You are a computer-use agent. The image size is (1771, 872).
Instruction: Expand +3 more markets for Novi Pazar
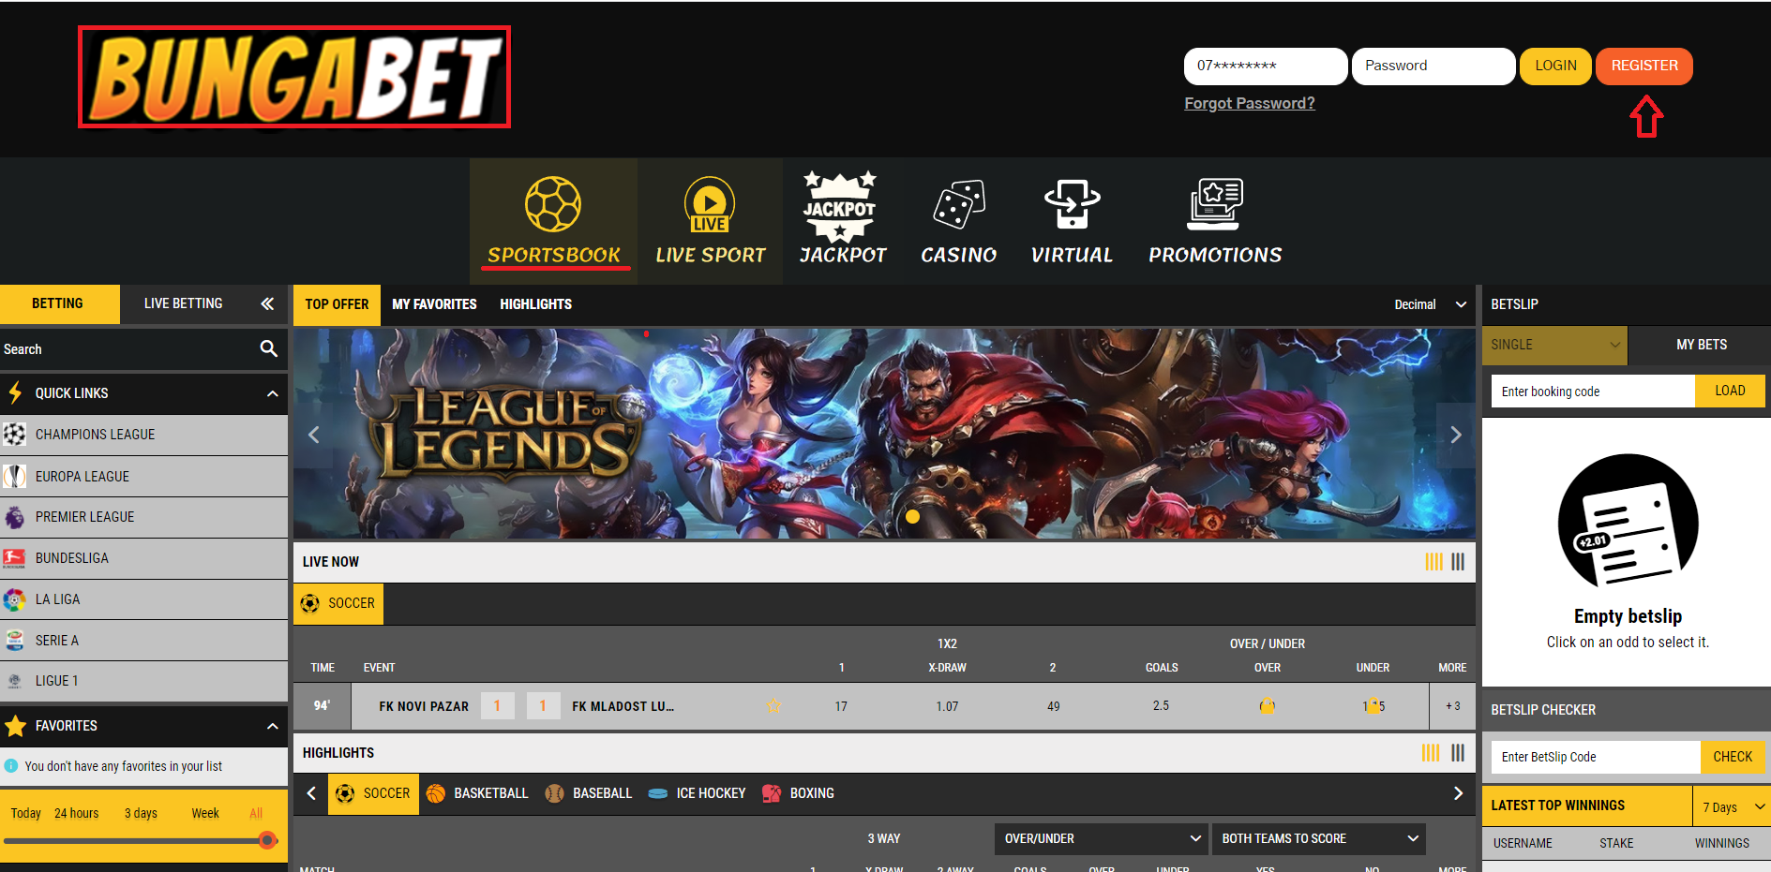tap(1452, 706)
